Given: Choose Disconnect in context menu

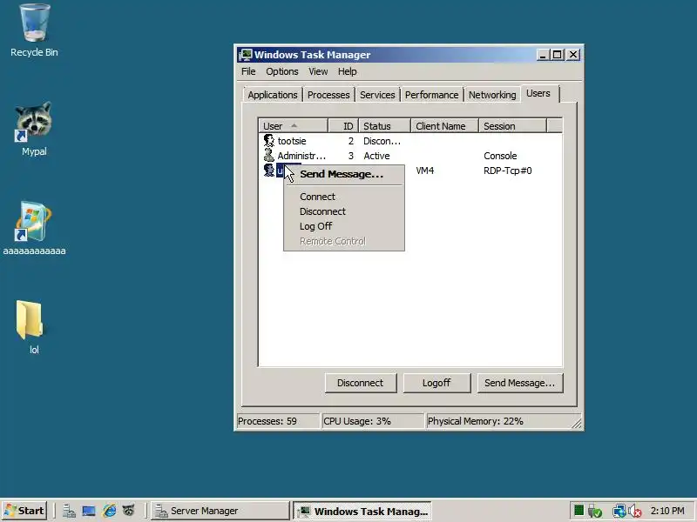Looking at the screenshot, I should [344, 211].
